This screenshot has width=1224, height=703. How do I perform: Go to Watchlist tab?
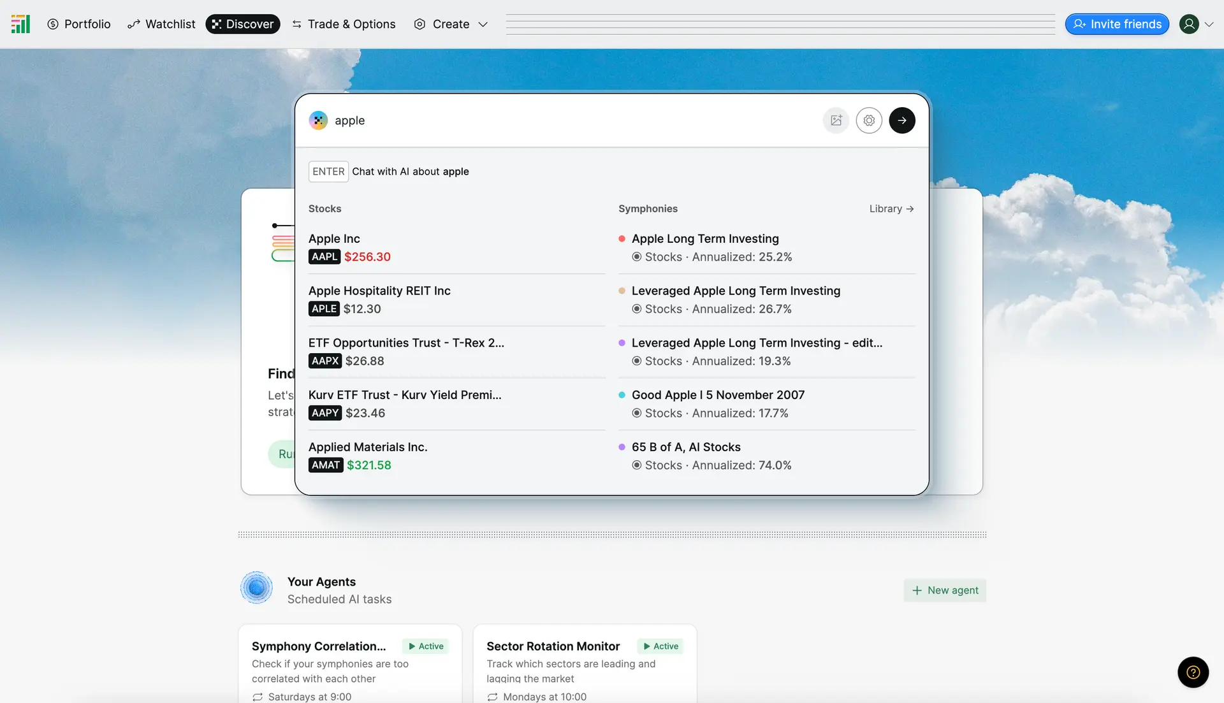click(x=161, y=24)
